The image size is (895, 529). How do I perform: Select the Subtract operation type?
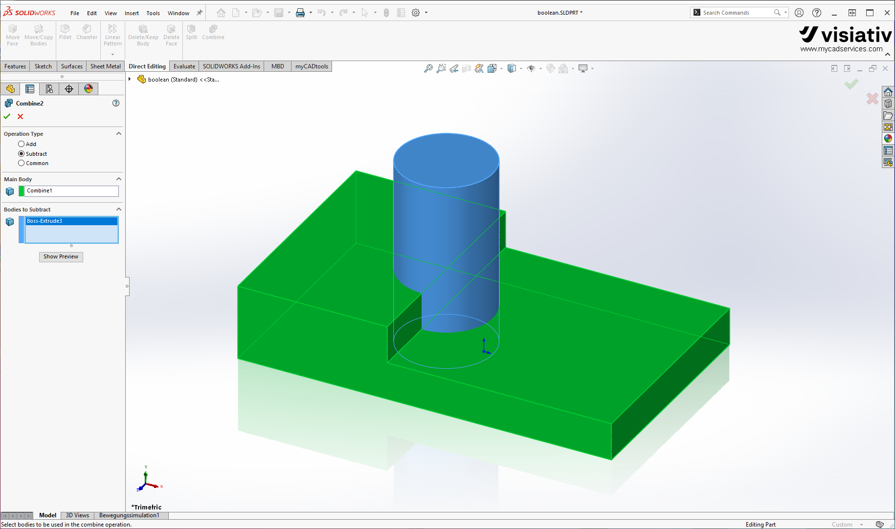pos(21,154)
